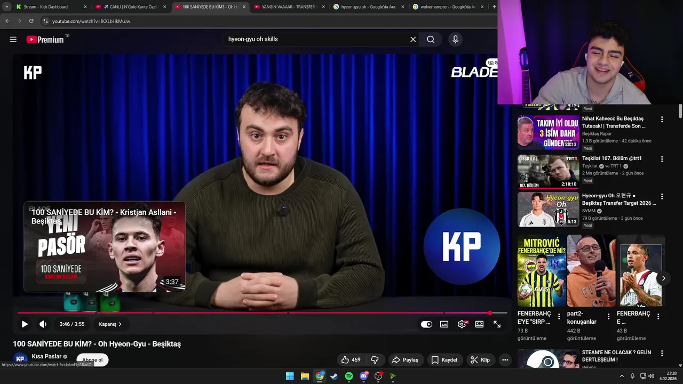Dislike the video
683x384 pixels.
[x=375, y=360]
